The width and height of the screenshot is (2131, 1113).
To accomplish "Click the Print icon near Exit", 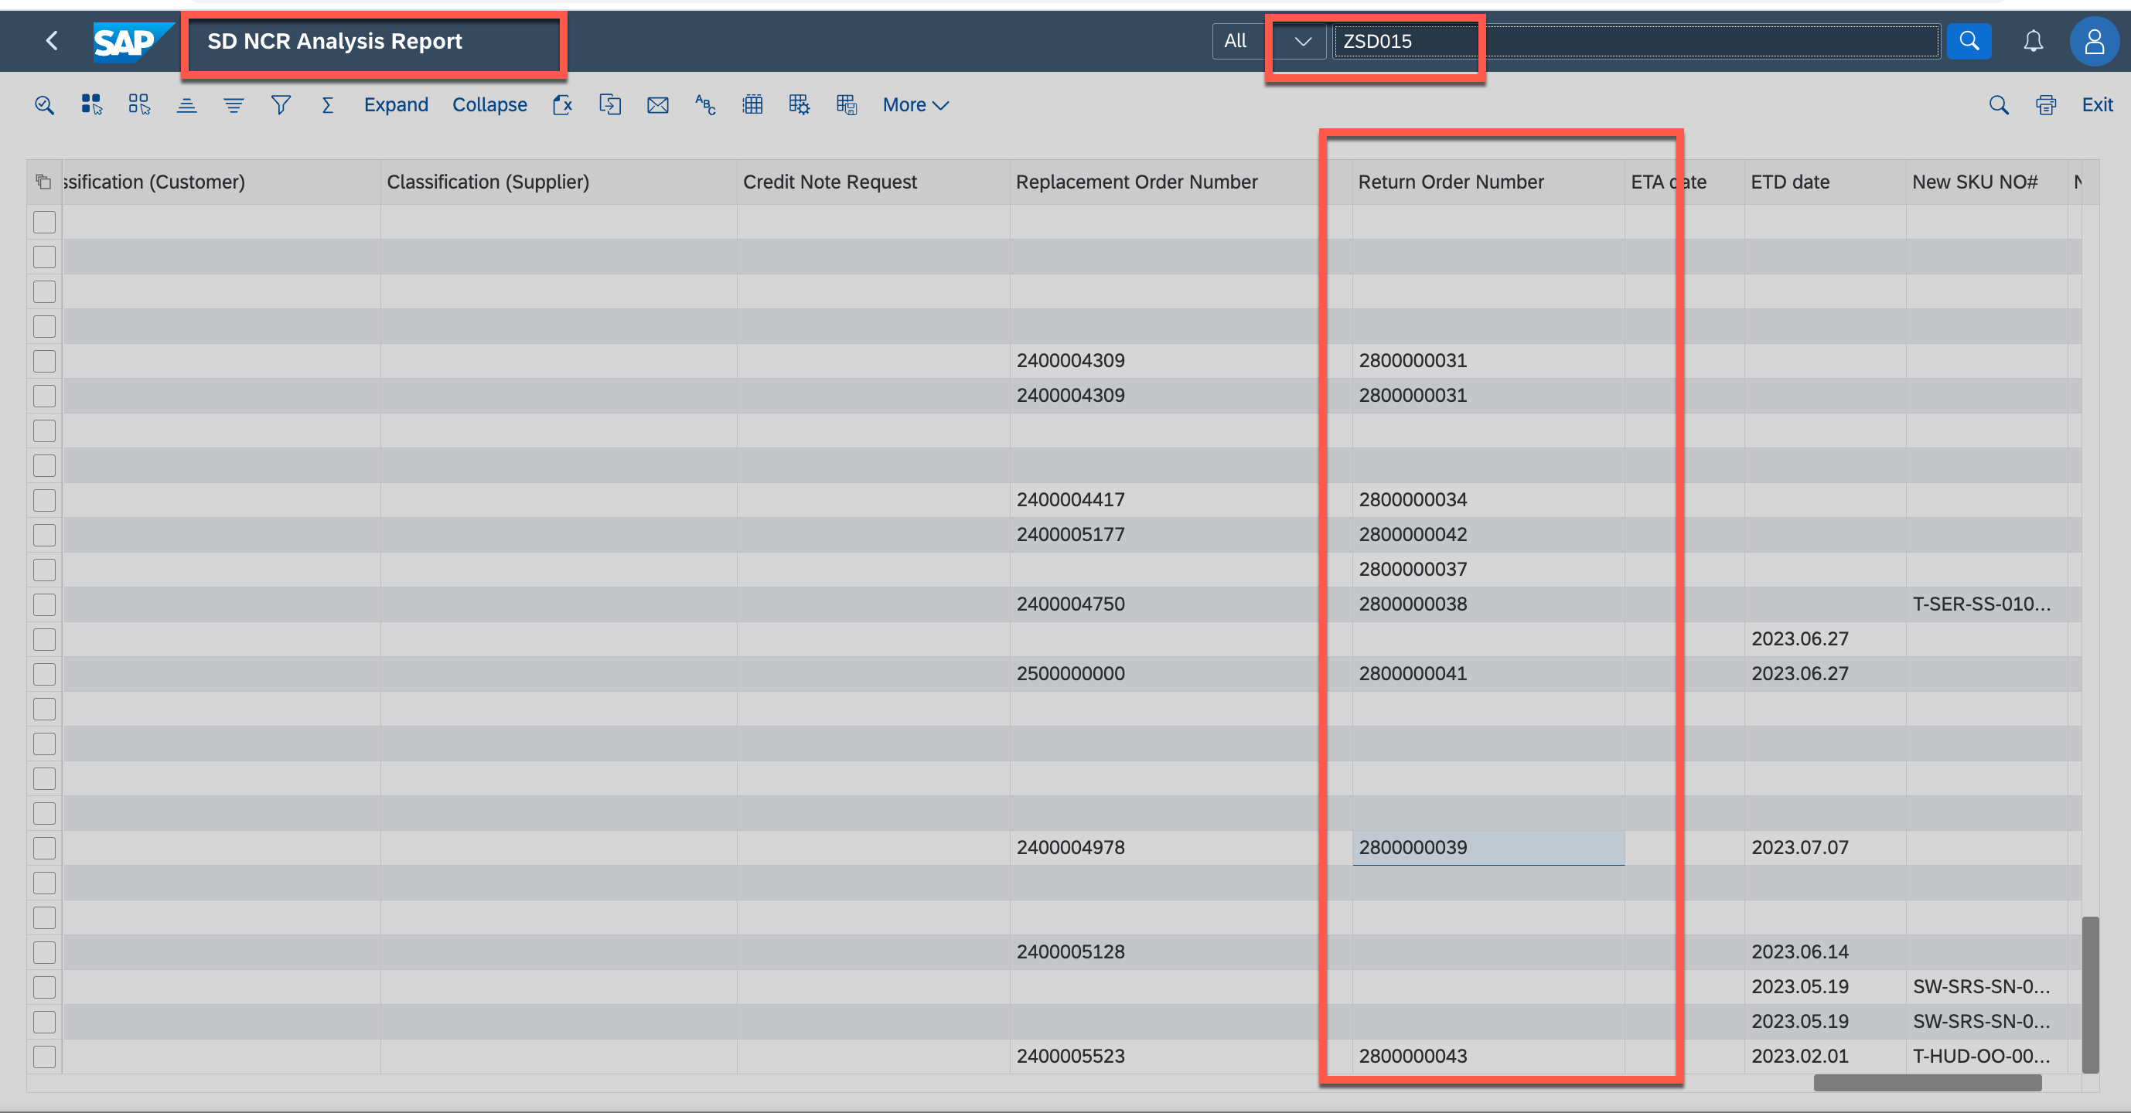I will (x=2045, y=105).
